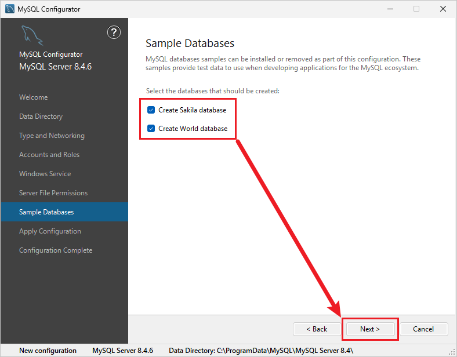457x357 pixels.
Task: Select the Sample Databases step
Action: pos(64,212)
